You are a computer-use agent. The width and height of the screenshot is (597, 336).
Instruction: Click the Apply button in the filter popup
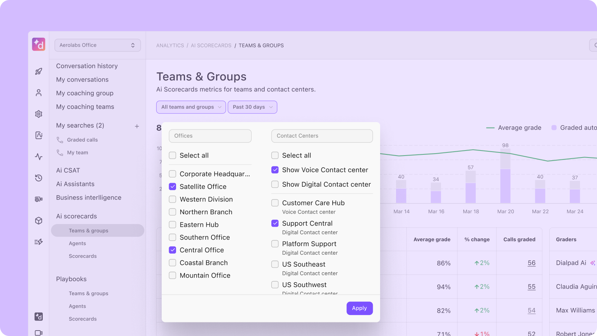click(359, 308)
